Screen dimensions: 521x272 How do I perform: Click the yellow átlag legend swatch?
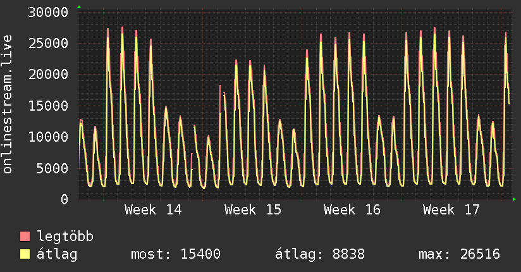point(25,254)
